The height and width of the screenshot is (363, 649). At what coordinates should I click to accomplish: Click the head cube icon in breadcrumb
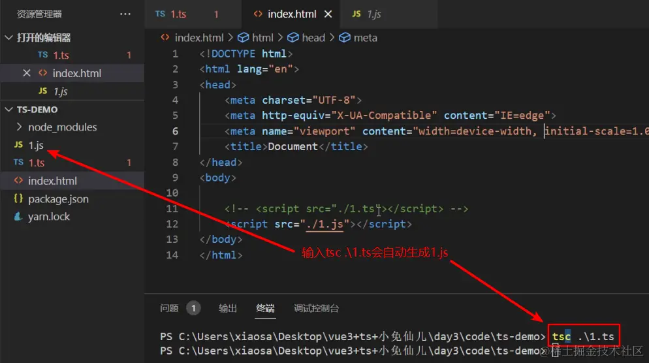point(293,38)
